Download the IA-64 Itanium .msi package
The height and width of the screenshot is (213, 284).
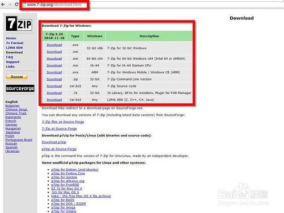tap(55, 65)
